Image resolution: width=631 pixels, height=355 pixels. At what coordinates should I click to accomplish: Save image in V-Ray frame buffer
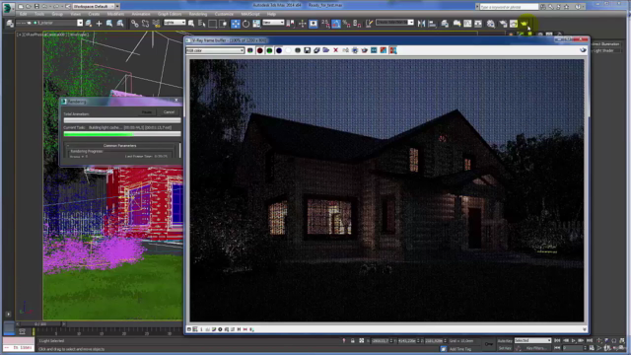307,50
